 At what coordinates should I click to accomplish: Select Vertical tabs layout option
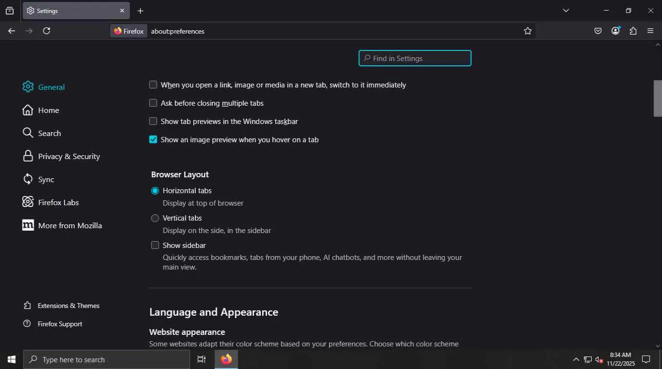pyautogui.click(x=155, y=218)
